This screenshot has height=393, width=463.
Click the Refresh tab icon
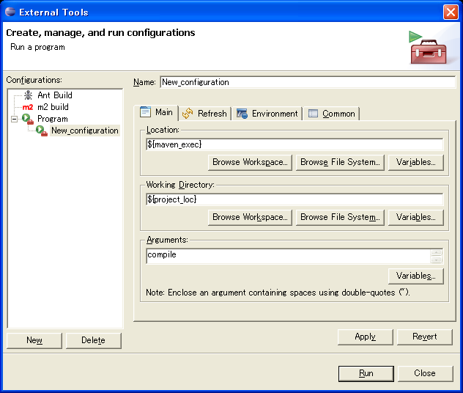188,114
